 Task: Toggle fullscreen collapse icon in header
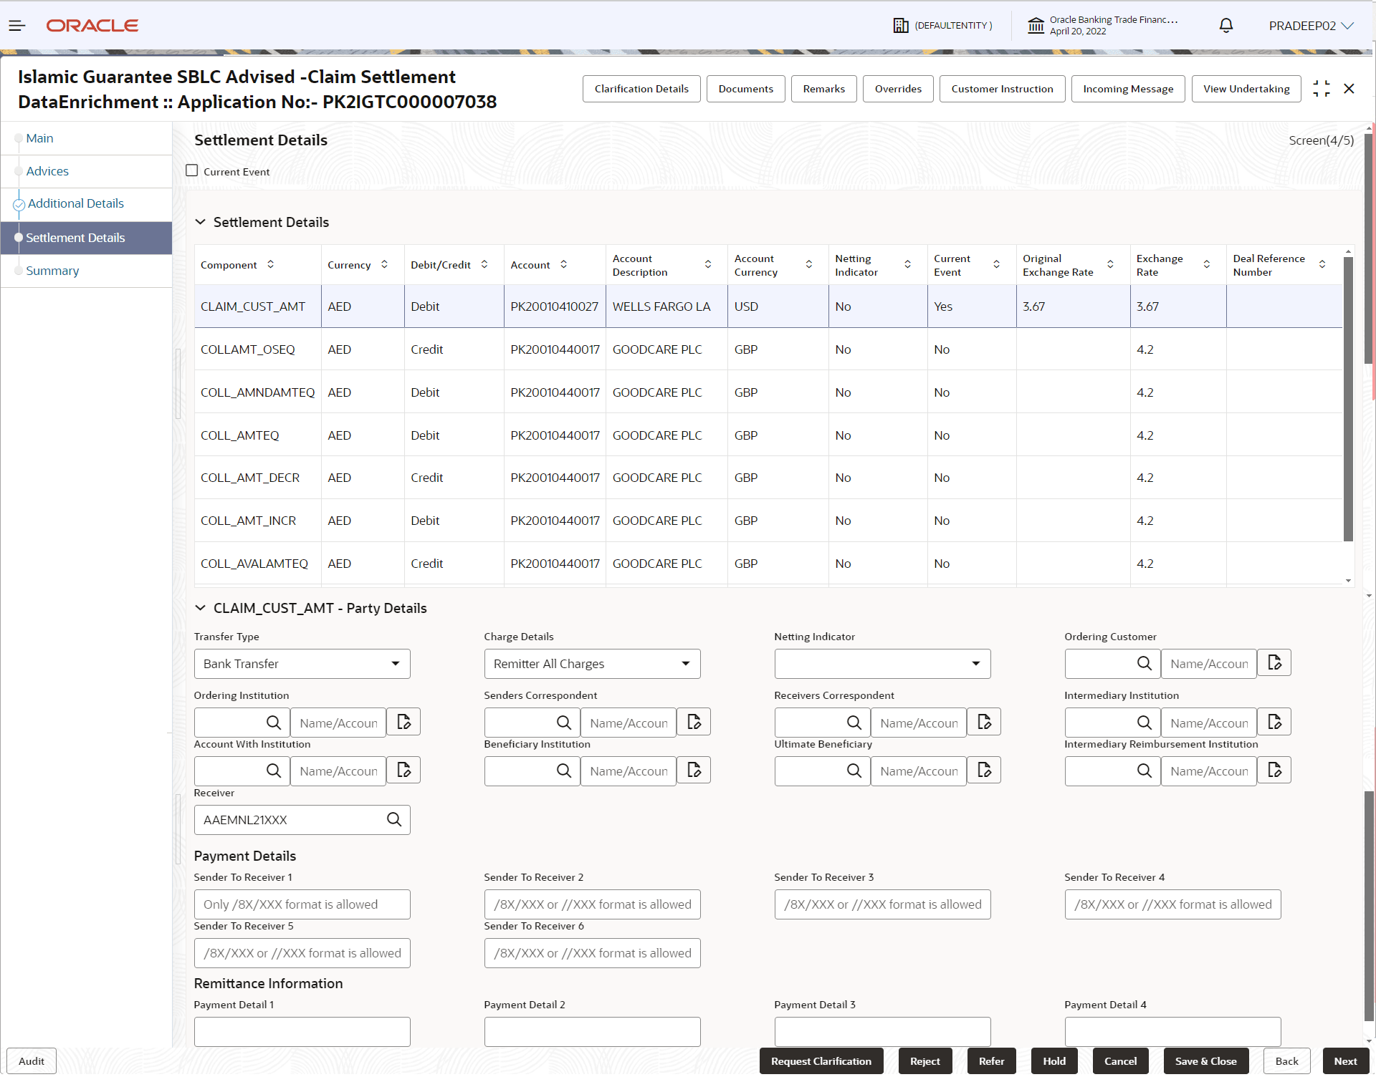click(1321, 89)
